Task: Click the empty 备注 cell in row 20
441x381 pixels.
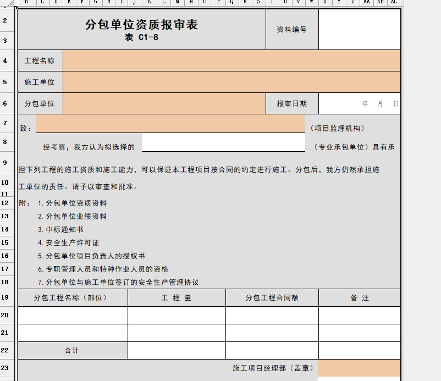Action: pyautogui.click(x=359, y=315)
